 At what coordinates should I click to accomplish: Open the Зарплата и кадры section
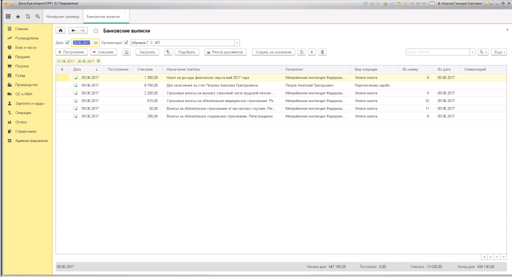click(29, 103)
